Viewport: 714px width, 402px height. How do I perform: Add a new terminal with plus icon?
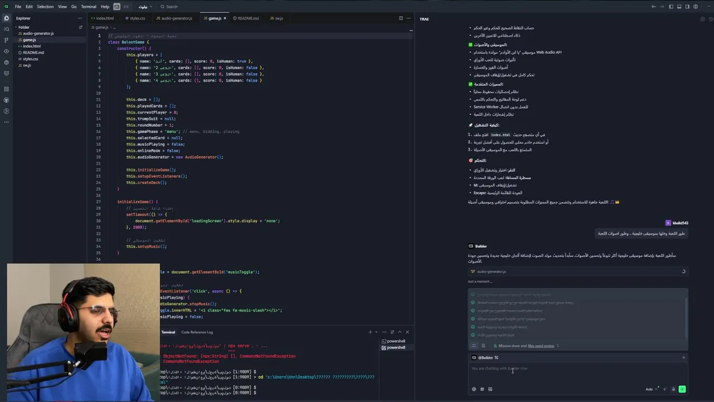click(370, 332)
